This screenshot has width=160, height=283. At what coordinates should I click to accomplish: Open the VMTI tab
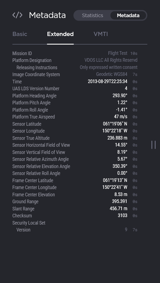click(101, 34)
